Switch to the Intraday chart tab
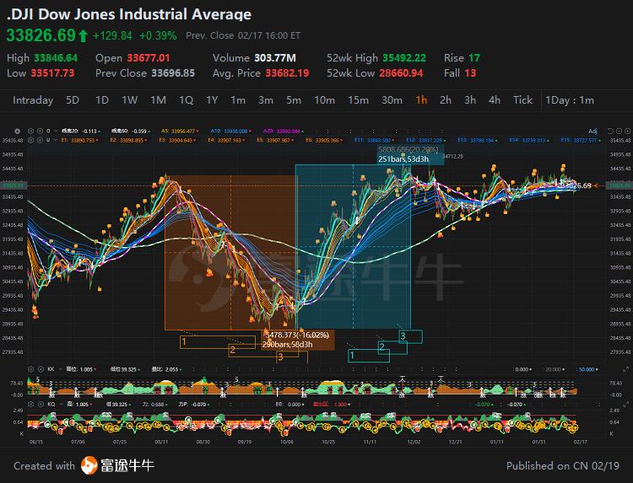The width and height of the screenshot is (633, 483). 33,100
